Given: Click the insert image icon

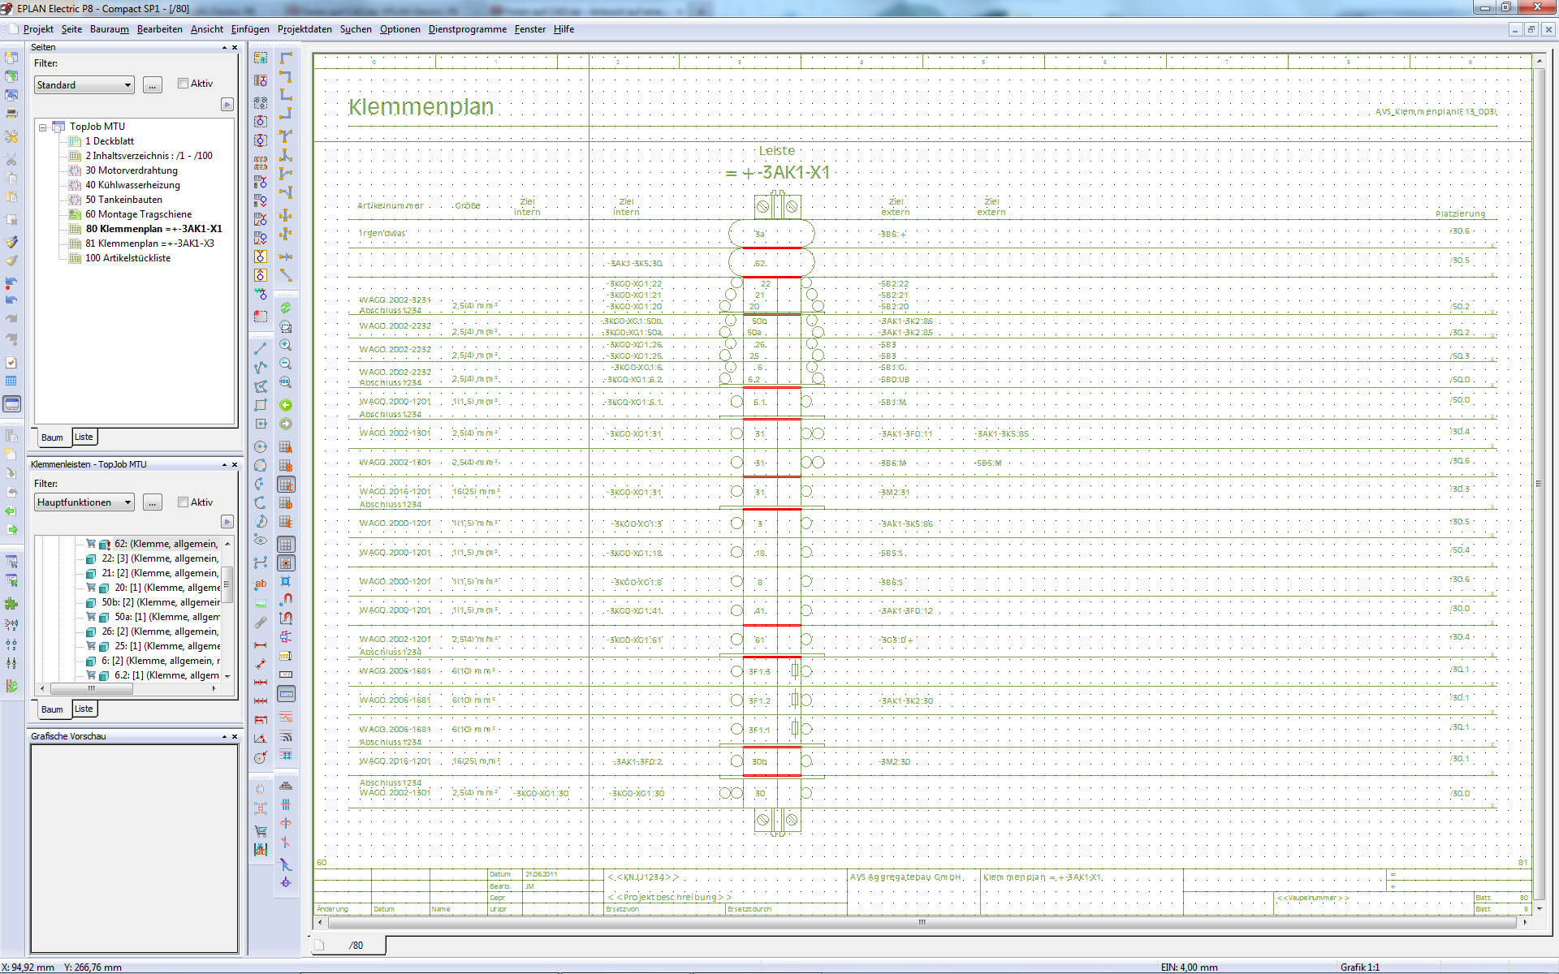Looking at the screenshot, I should (261, 603).
